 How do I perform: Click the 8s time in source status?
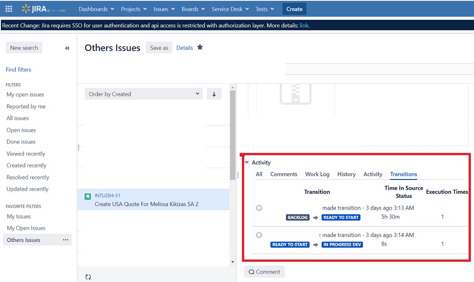click(x=384, y=244)
